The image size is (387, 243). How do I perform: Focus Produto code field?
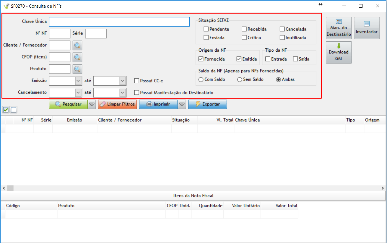[60, 69]
